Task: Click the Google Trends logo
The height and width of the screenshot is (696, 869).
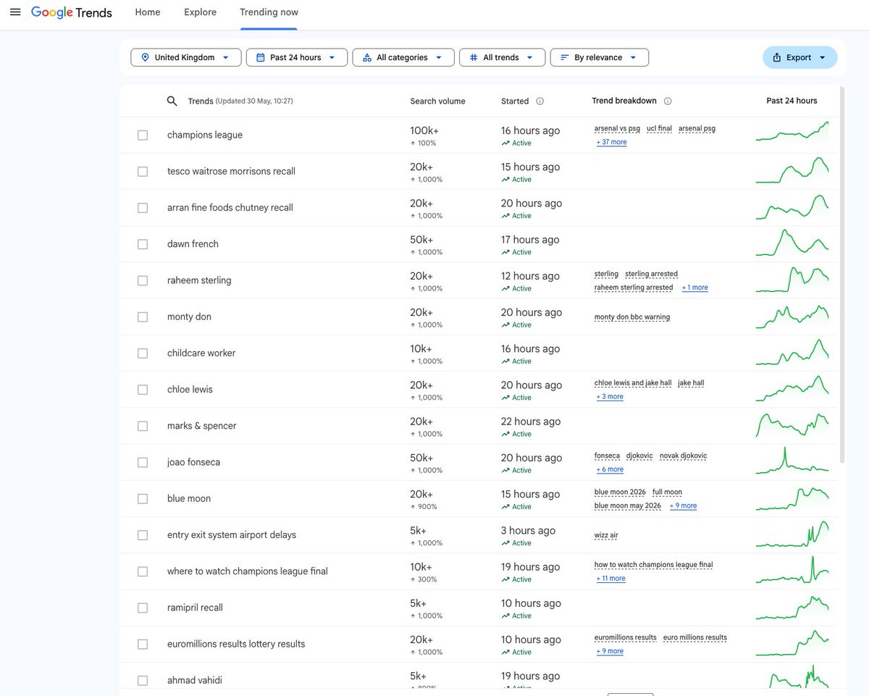Action: (x=72, y=12)
